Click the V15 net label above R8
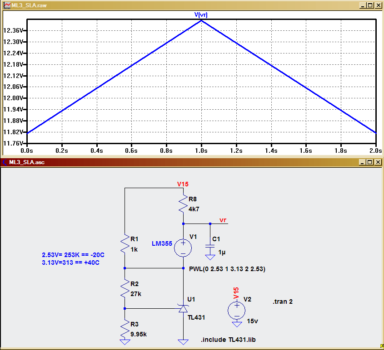The height and width of the screenshot is (350, 384). pos(183,184)
